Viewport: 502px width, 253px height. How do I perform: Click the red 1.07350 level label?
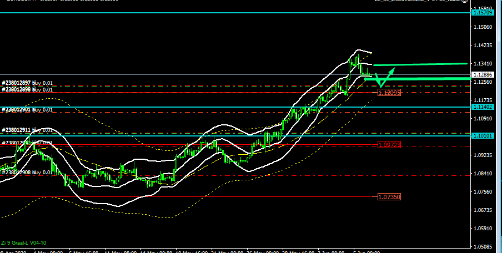[x=389, y=197]
